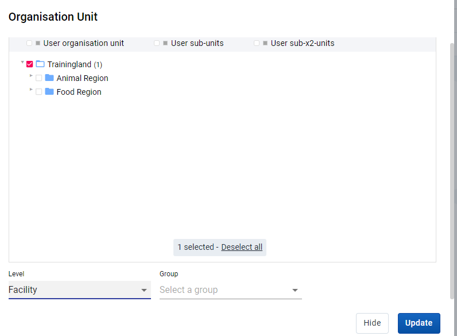Enable the User sub-x2-units checkbox
The image size is (457, 336).
pos(257,43)
